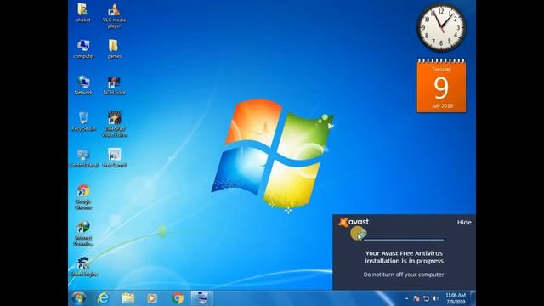Select the Recycle Bin icon
Image resolution: width=544 pixels, height=306 pixels.
(x=83, y=122)
